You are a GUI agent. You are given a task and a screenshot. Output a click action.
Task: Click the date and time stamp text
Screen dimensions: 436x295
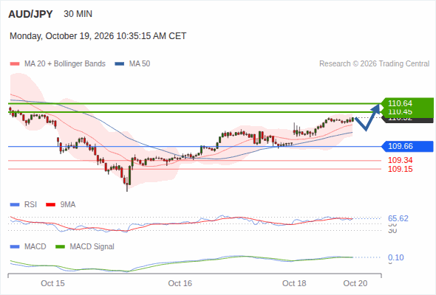tap(98, 36)
